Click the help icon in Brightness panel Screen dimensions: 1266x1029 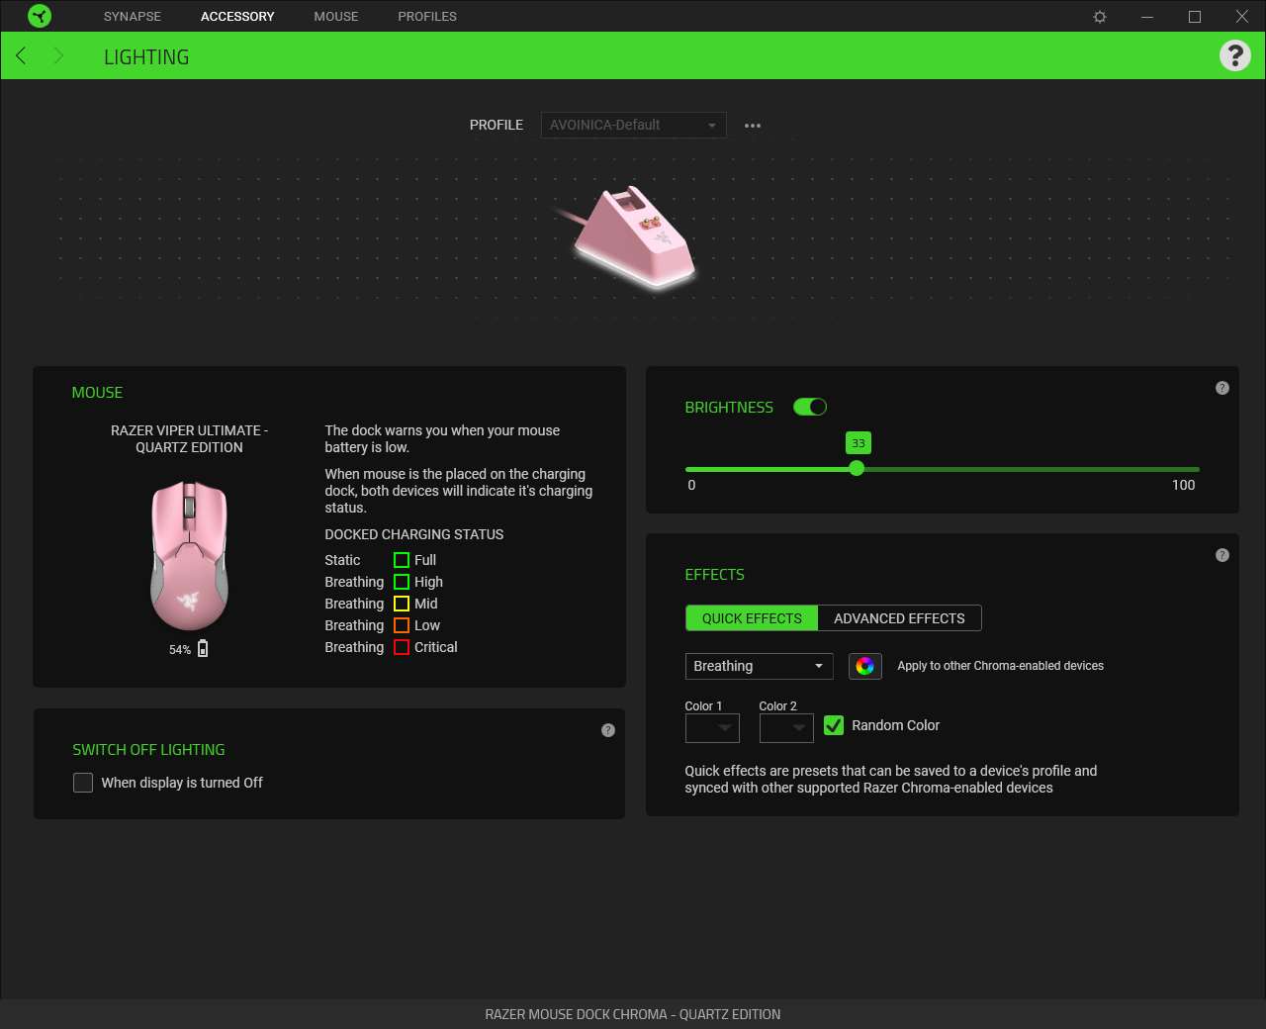1222,388
